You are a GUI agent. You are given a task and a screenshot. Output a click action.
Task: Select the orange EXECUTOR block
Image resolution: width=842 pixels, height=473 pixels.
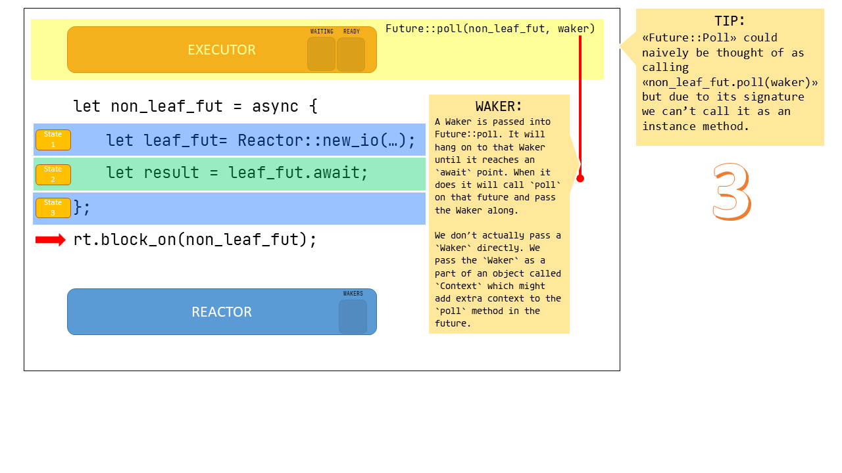197,50
